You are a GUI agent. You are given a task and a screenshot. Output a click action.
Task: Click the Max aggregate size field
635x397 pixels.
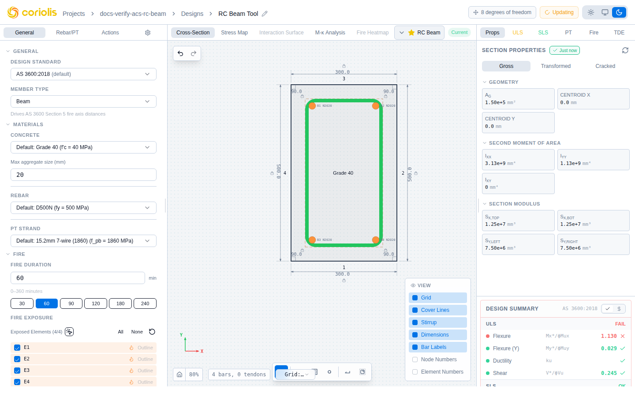point(83,175)
